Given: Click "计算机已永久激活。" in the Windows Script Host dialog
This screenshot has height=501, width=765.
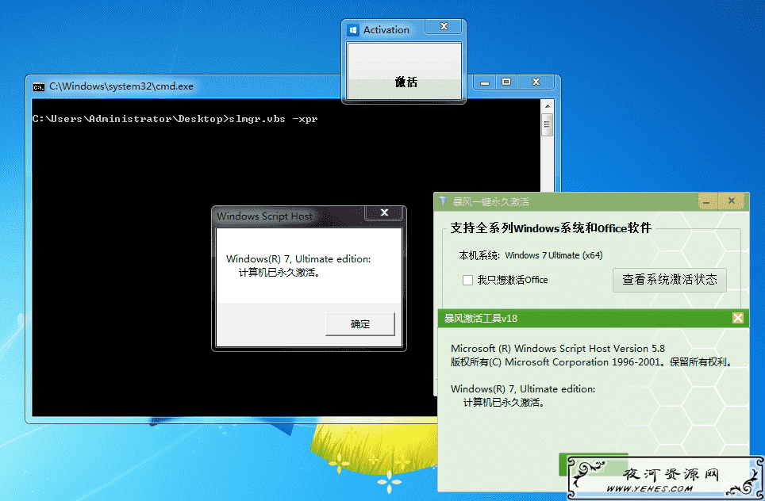Looking at the screenshot, I should point(279,273).
